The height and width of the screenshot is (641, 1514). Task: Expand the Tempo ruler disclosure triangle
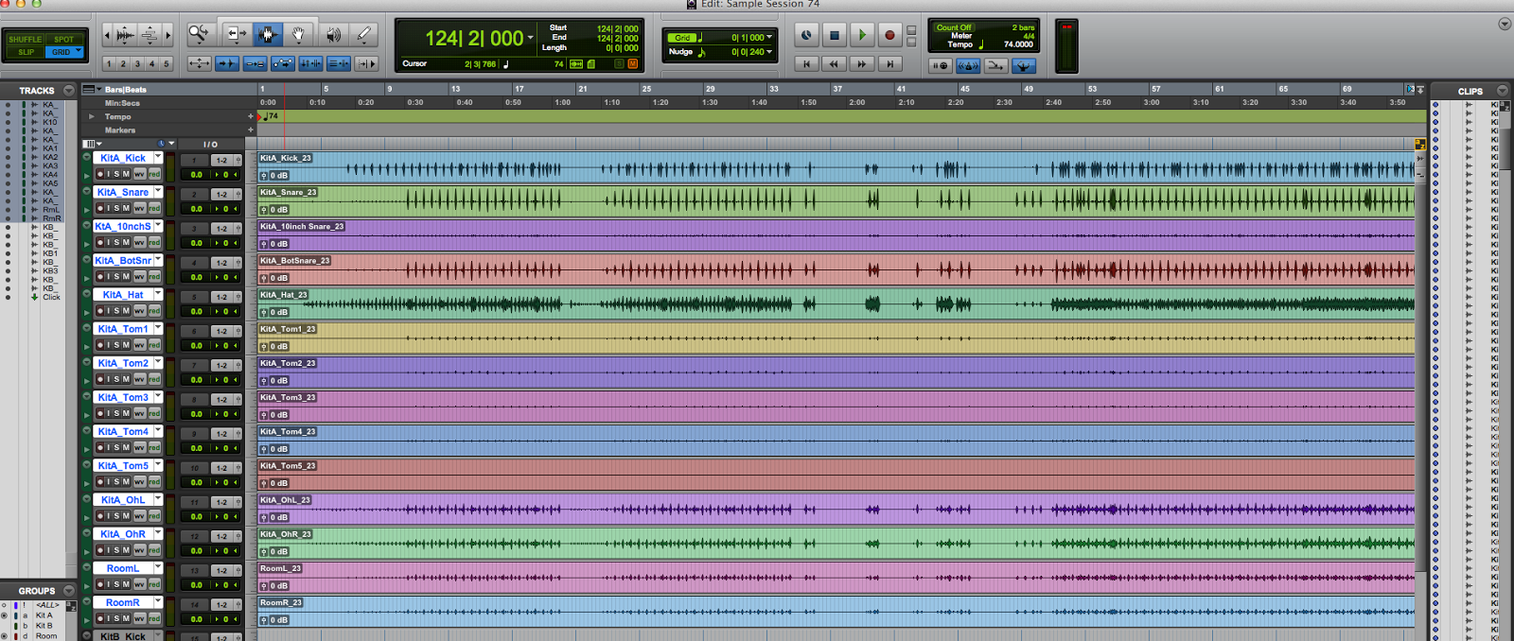92,116
